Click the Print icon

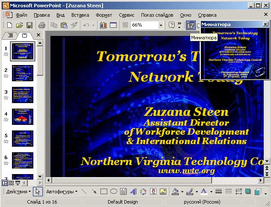[42, 25]
